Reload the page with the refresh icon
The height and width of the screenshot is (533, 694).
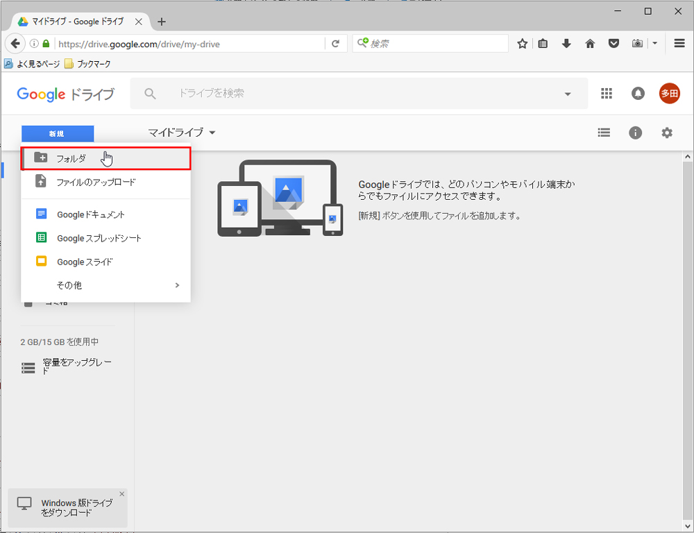335,44
